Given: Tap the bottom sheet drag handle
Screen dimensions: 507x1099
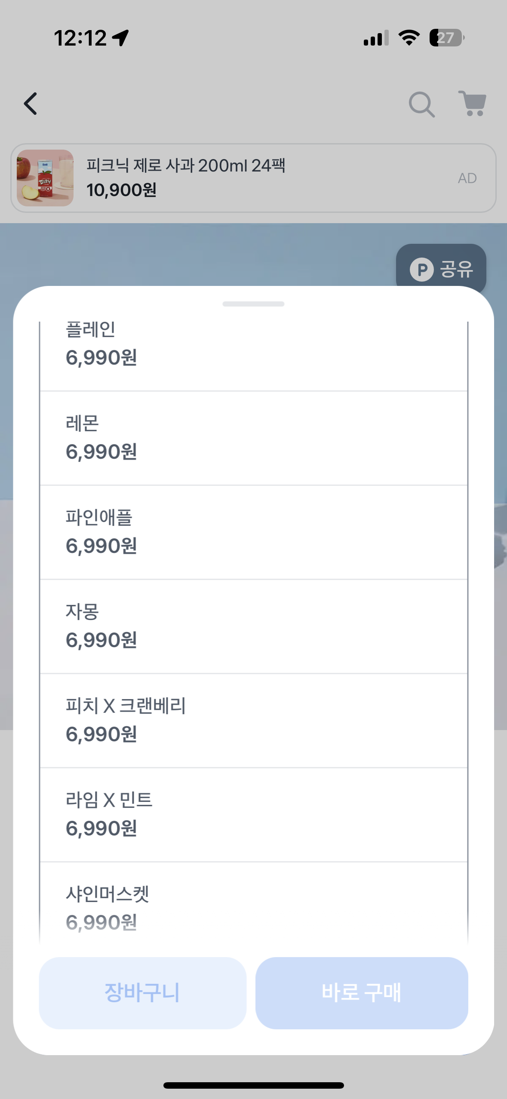Looking at the screenshot, I should [253, 304].
